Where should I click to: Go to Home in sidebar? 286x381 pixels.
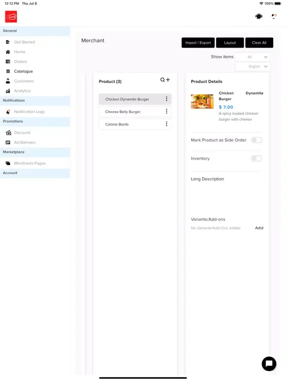pos(19,52)
